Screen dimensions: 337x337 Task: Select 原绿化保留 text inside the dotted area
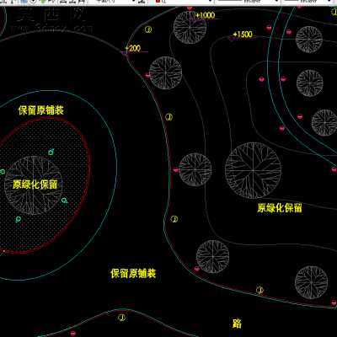tap(35, 185)
